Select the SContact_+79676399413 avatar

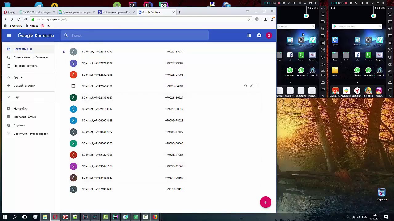pyautogui.click(x=73, y=189)
